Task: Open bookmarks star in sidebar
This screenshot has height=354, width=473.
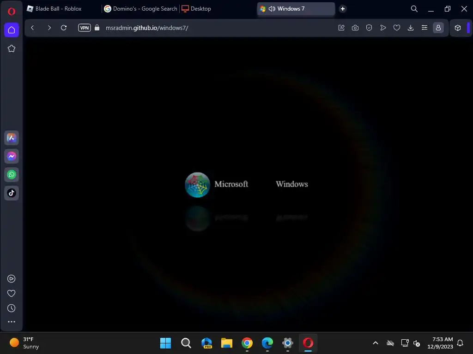Action: point(12,48)
